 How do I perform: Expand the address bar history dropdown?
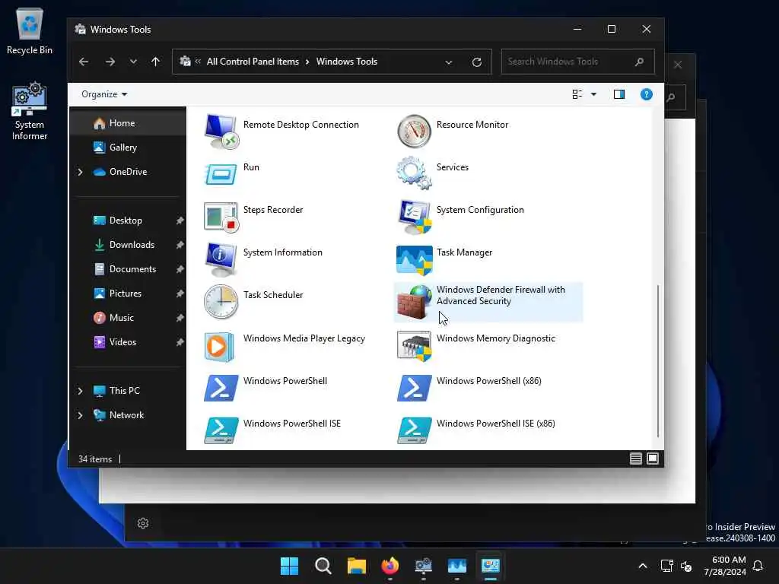449,62
